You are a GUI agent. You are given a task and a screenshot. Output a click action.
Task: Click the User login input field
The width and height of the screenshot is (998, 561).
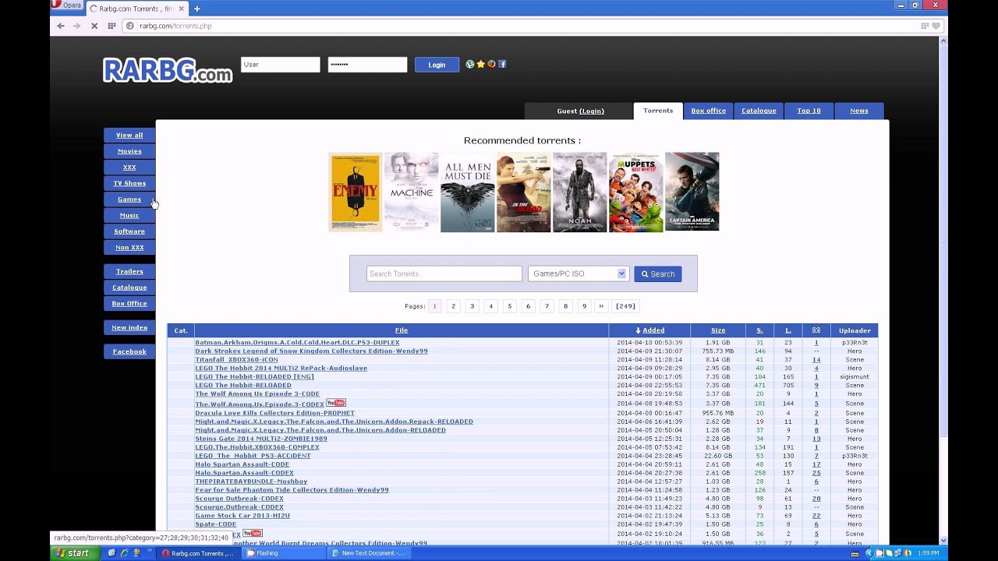click(x=281, y=65)
